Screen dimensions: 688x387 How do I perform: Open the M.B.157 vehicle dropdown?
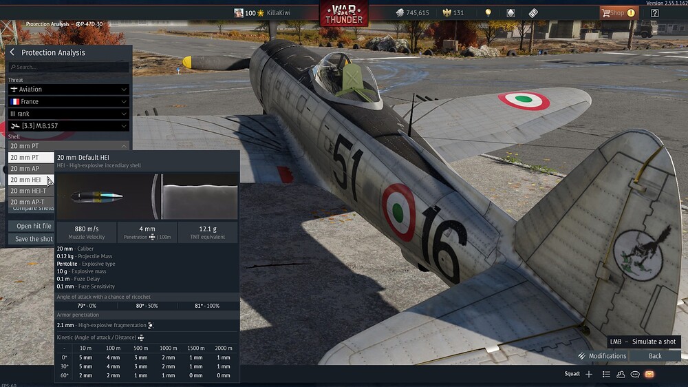point(68,126)
